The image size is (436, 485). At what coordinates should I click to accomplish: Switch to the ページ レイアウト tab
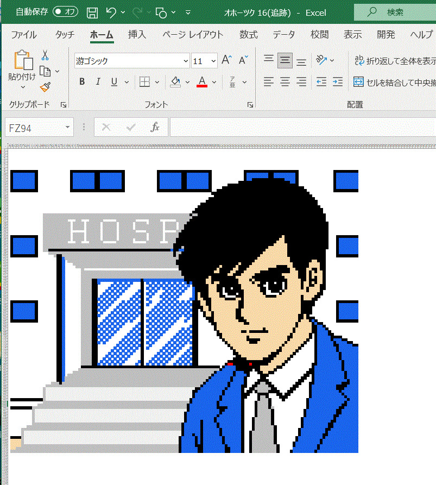193,35
